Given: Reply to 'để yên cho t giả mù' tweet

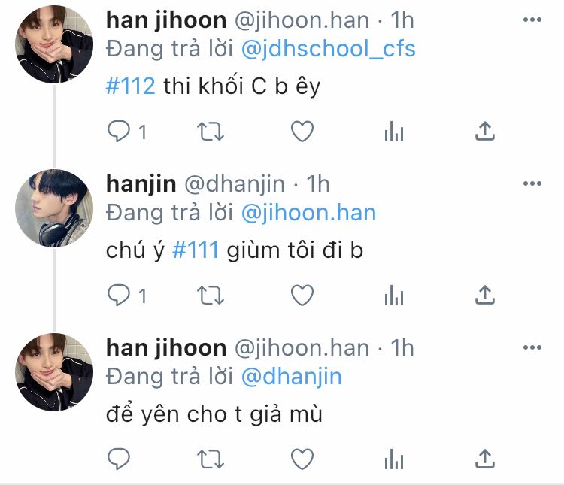Looking at the screenshot, I should pos(119,459).
